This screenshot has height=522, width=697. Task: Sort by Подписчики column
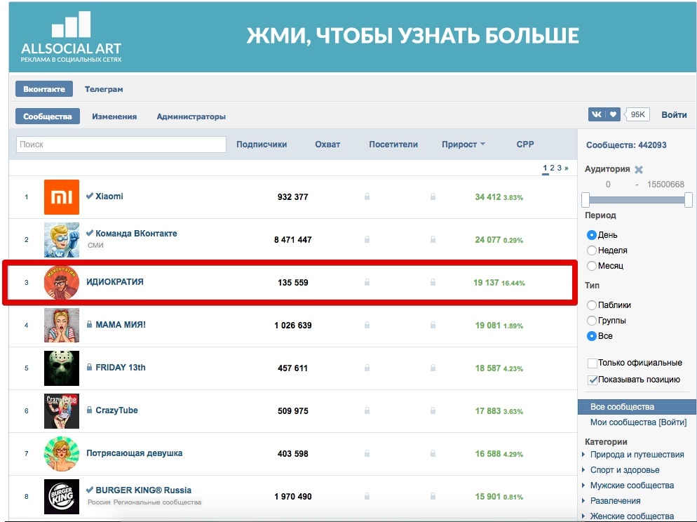coord(262,145)
